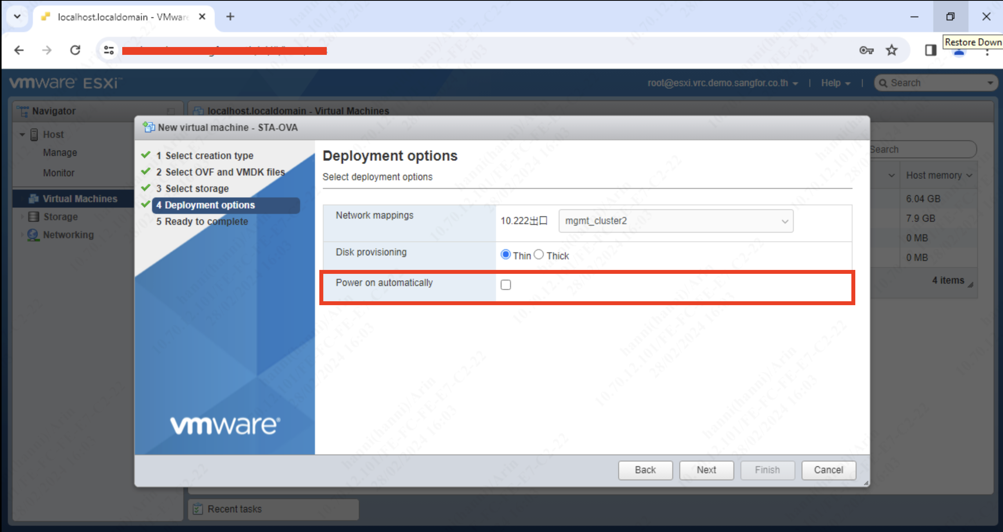Select Thick disk provisioning

tap(539, 254)
